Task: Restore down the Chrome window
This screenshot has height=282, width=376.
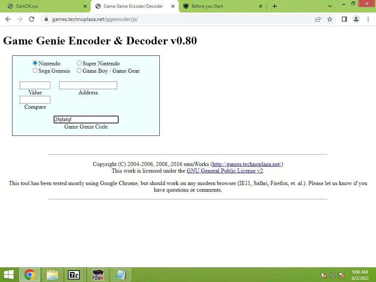Action: coord(353,4)
